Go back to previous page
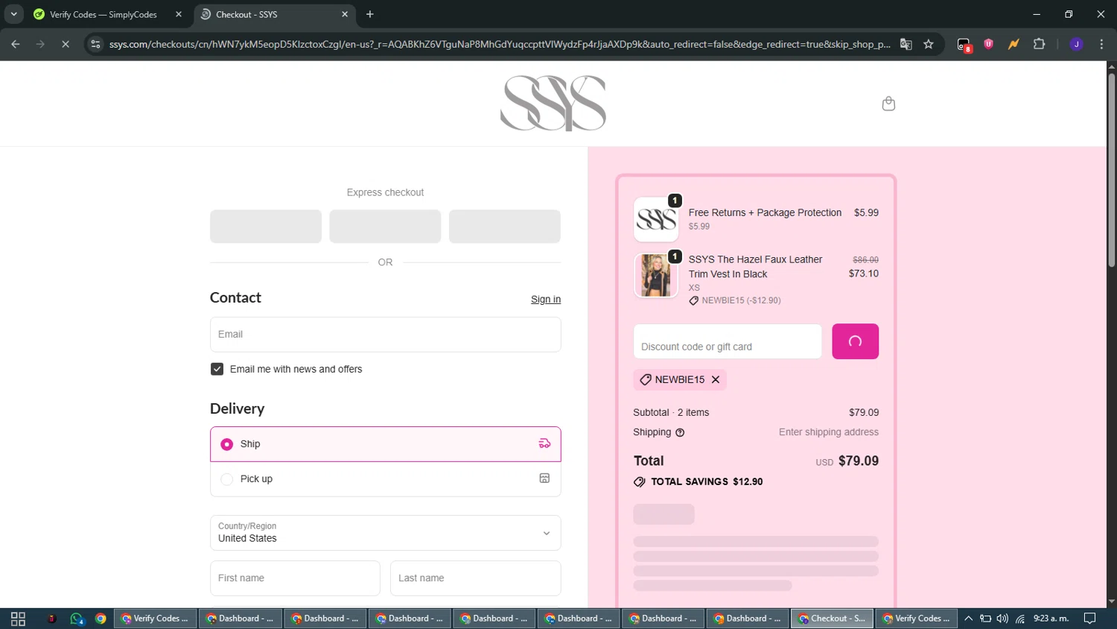 16,44
